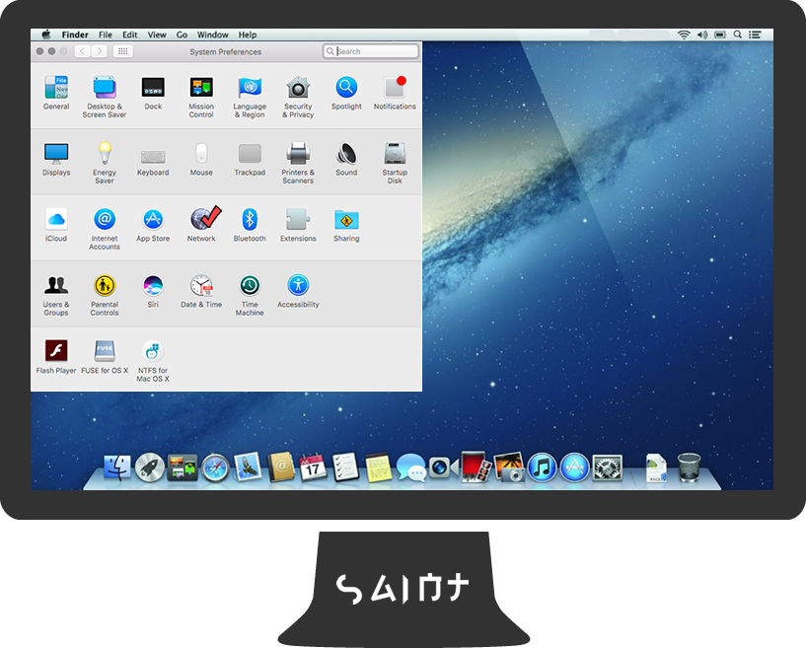The width and height of the screenshot is (806, 648).
Task: Click the Show All grid button
Action: [123, 51]
